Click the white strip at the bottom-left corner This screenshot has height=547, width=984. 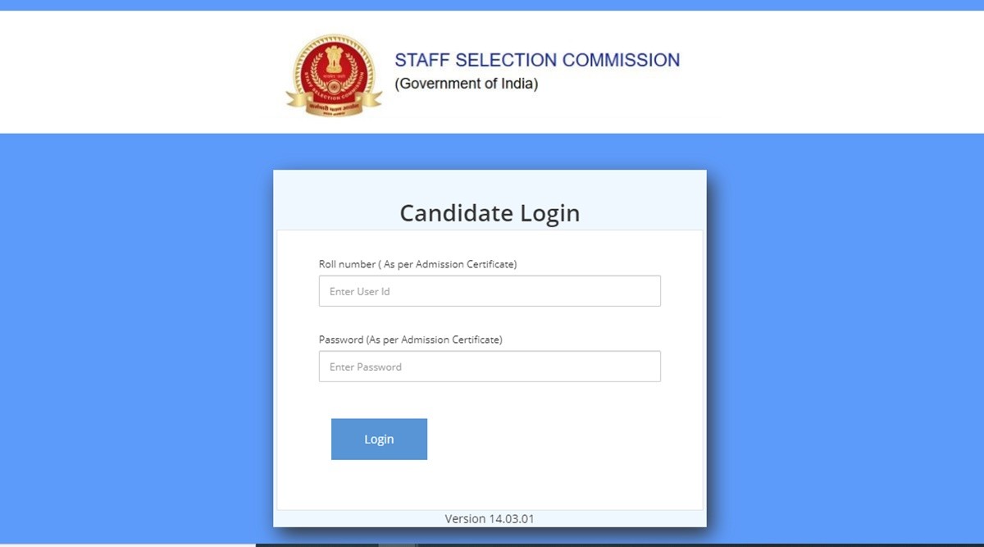coord(123,545)
